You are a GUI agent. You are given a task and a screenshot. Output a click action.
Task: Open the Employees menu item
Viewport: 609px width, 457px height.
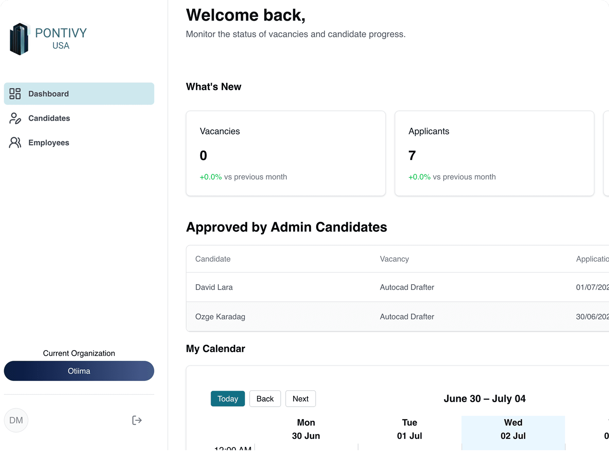click(x=49, y=143)
